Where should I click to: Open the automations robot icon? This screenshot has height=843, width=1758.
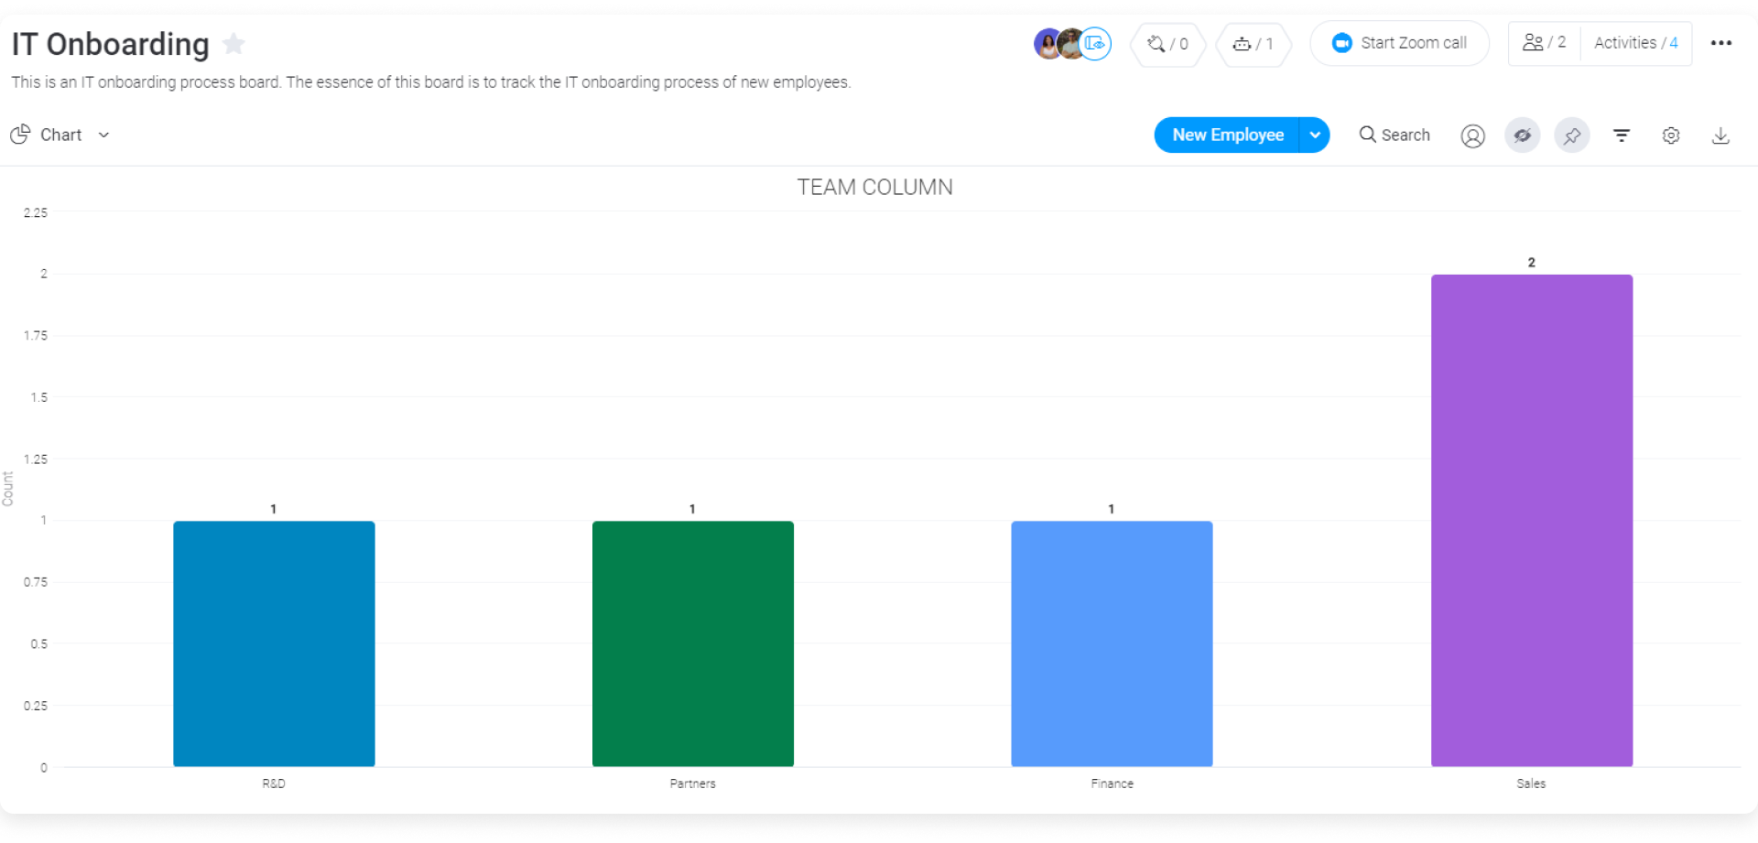click(x=1253, y=44)
